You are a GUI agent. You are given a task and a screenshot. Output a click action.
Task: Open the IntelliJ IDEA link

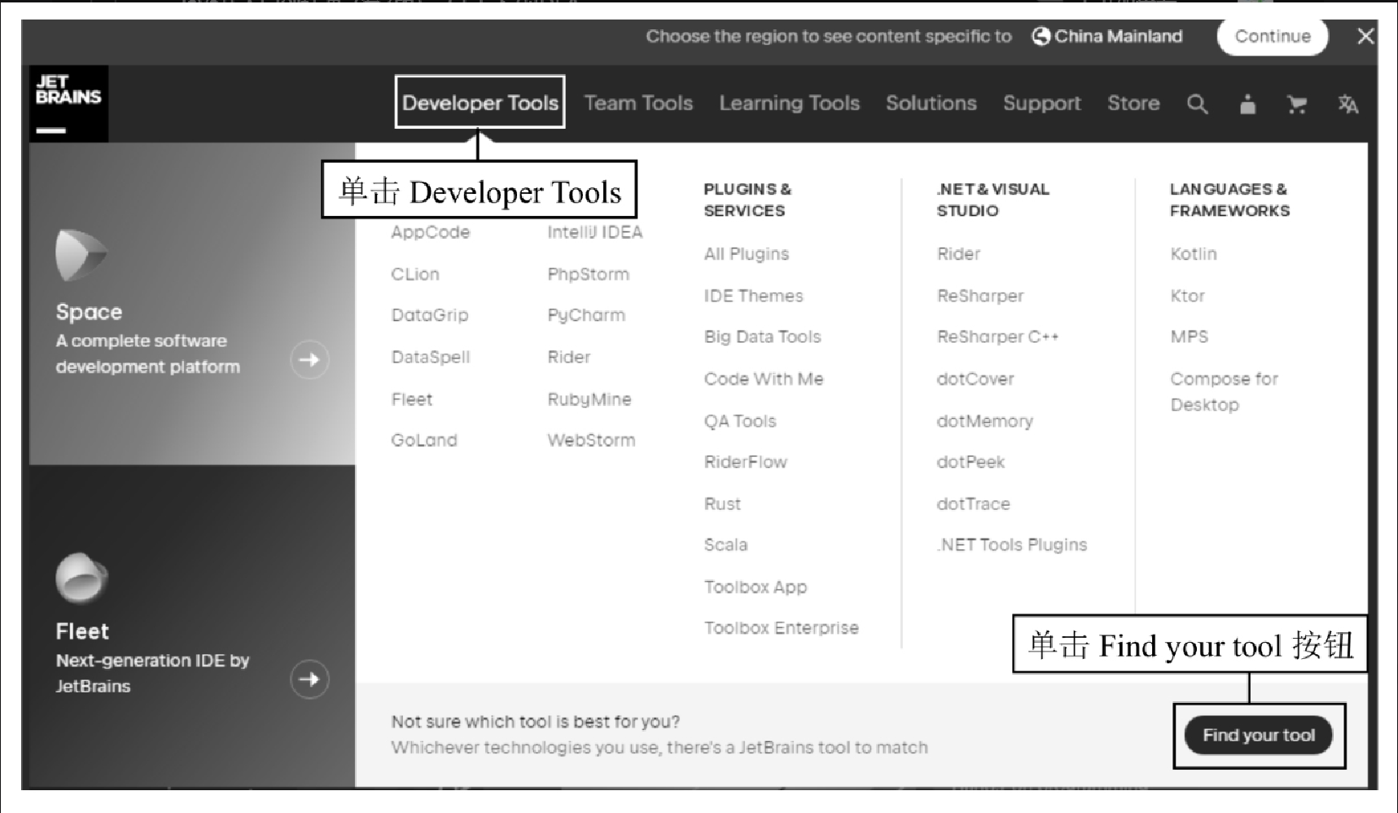click(x=594, y=232)
